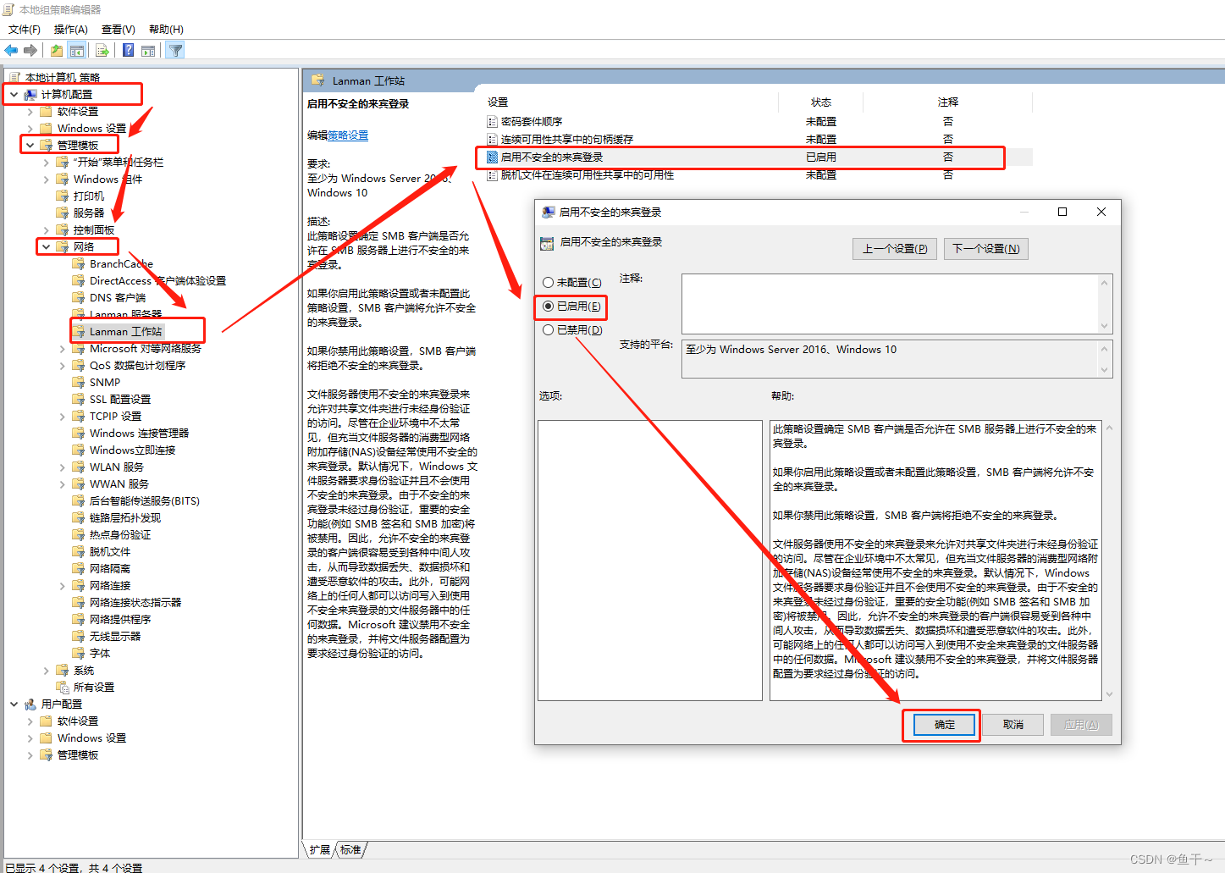Collapse the 网络 tree node
The image size is (1225, 873).
(47, 246)
